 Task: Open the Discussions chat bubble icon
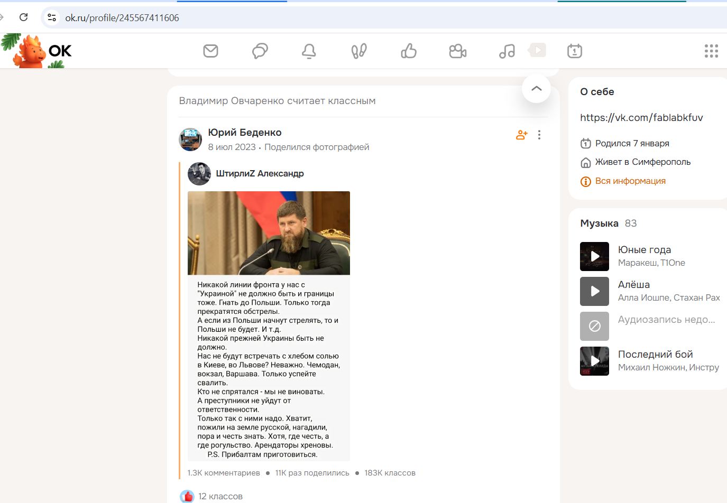tap(260, 51)
